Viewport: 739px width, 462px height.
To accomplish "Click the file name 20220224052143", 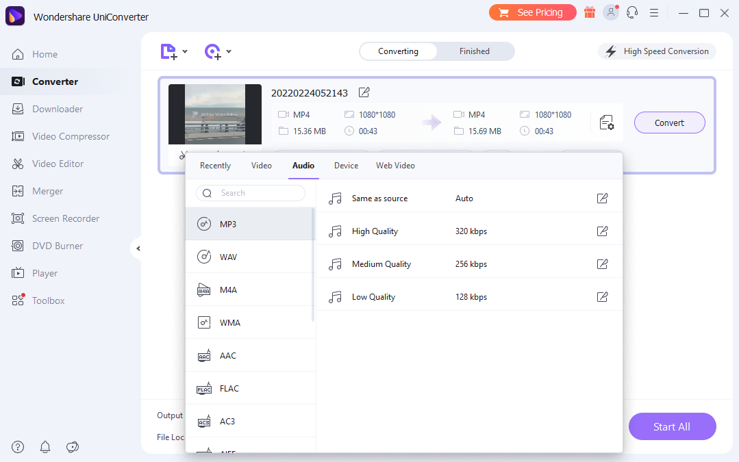I will [309, 93].
